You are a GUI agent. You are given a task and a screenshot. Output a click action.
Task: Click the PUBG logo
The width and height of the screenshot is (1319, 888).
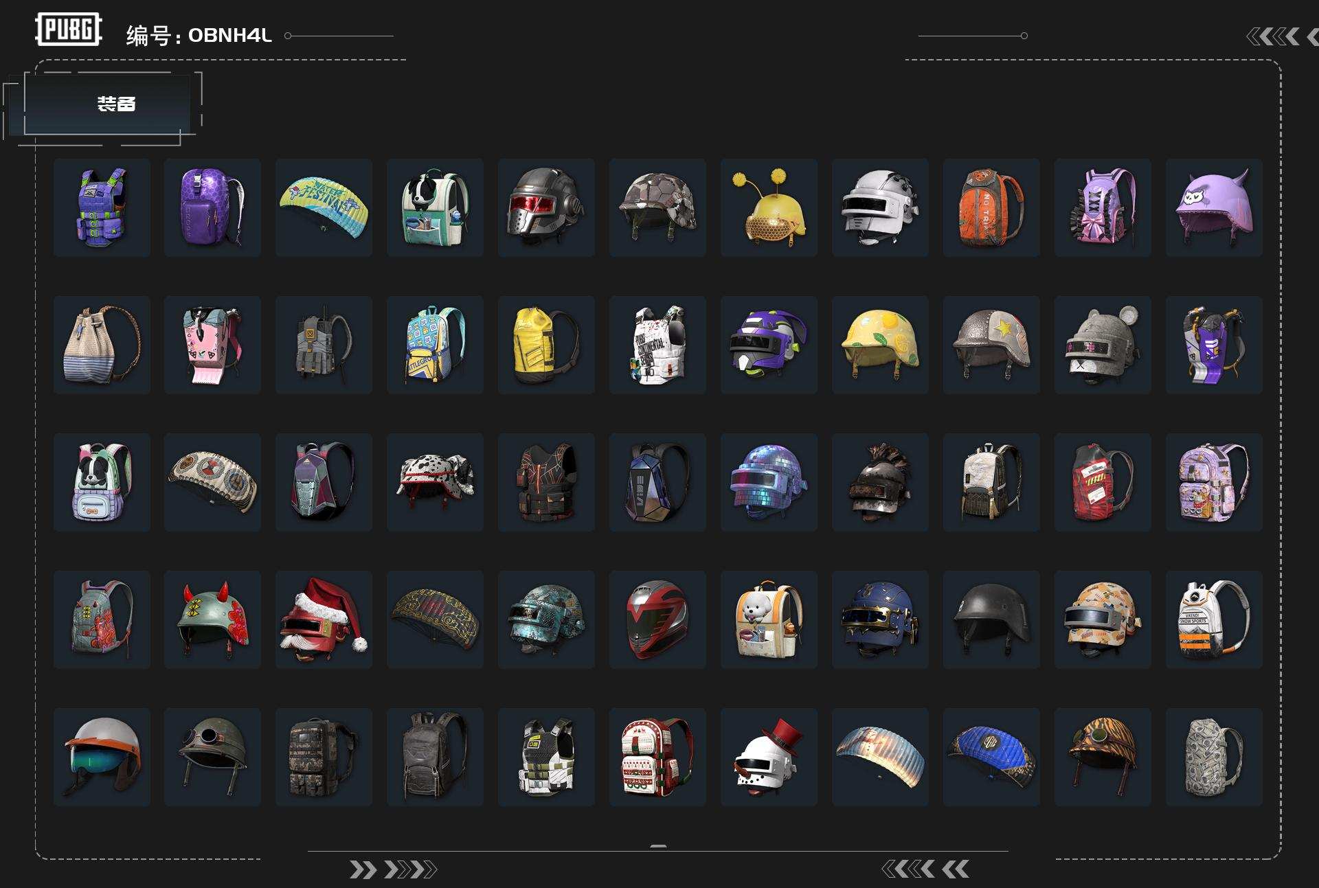[x=68, y=29]
